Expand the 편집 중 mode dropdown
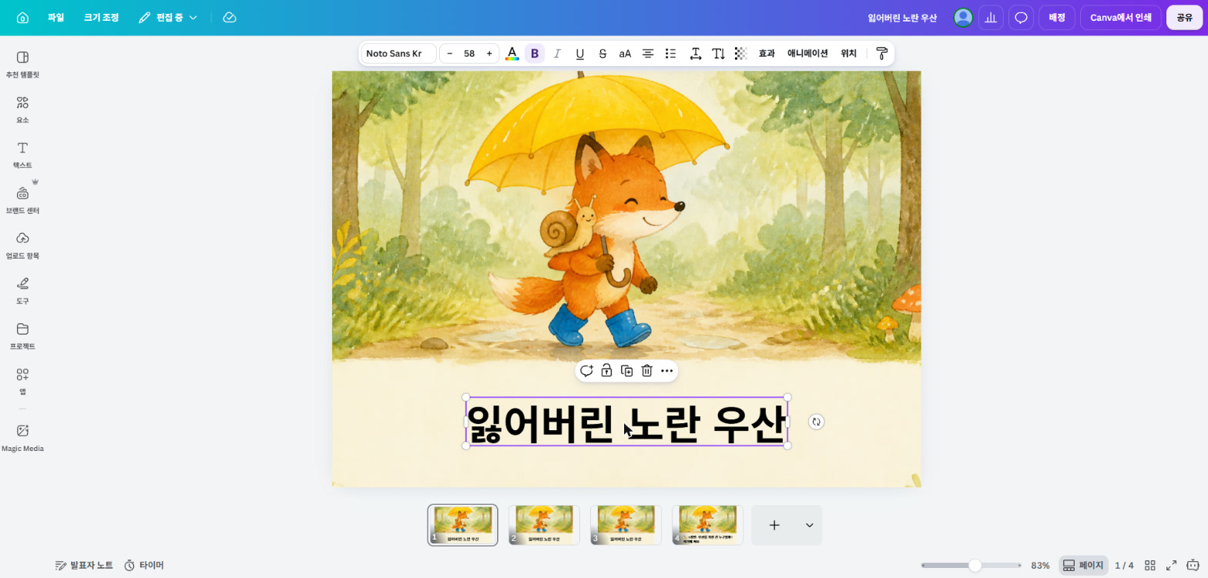Viewport: 1208px width, 578px height. (x=168, y=18)
